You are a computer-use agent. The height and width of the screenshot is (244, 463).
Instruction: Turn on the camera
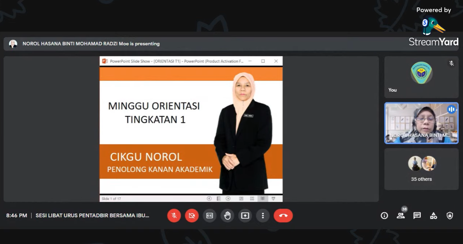[192, 216]
